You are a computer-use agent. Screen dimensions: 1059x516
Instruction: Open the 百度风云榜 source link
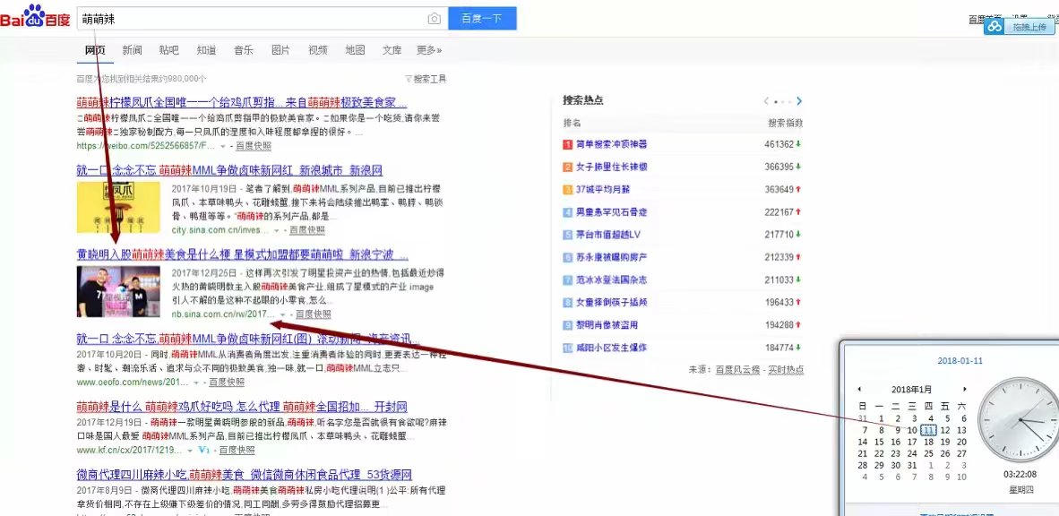(x=737, y=370)
